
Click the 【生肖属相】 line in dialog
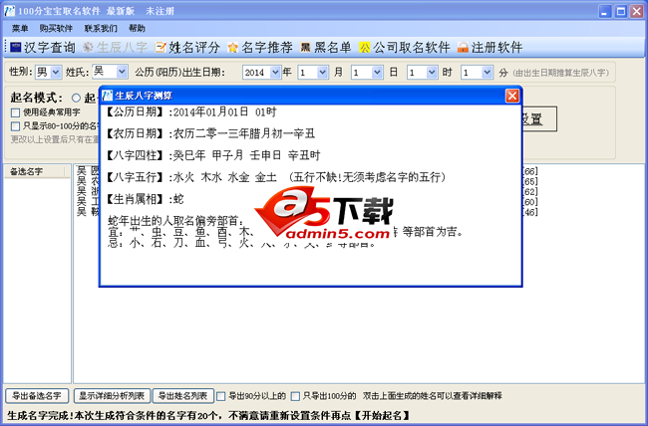coord(145,199)
